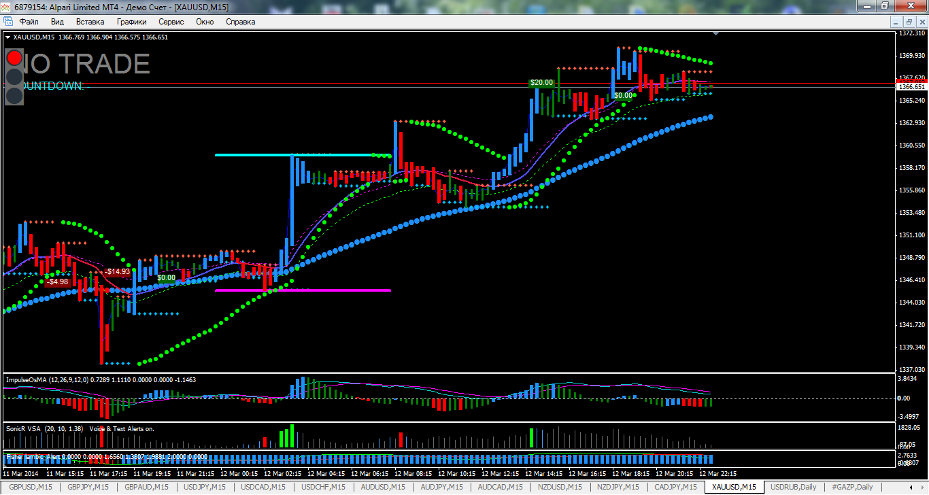Open the Окно menu
The width and height of the screenshot is (929, 495).
[x=205, y=22]
